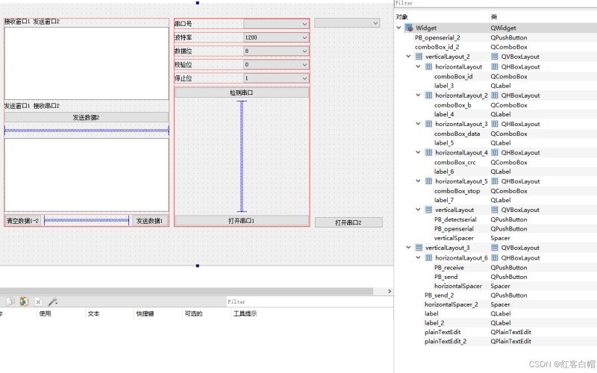Click the 打开串口1 button
The image size is (597, 373).
pos(242,221)
